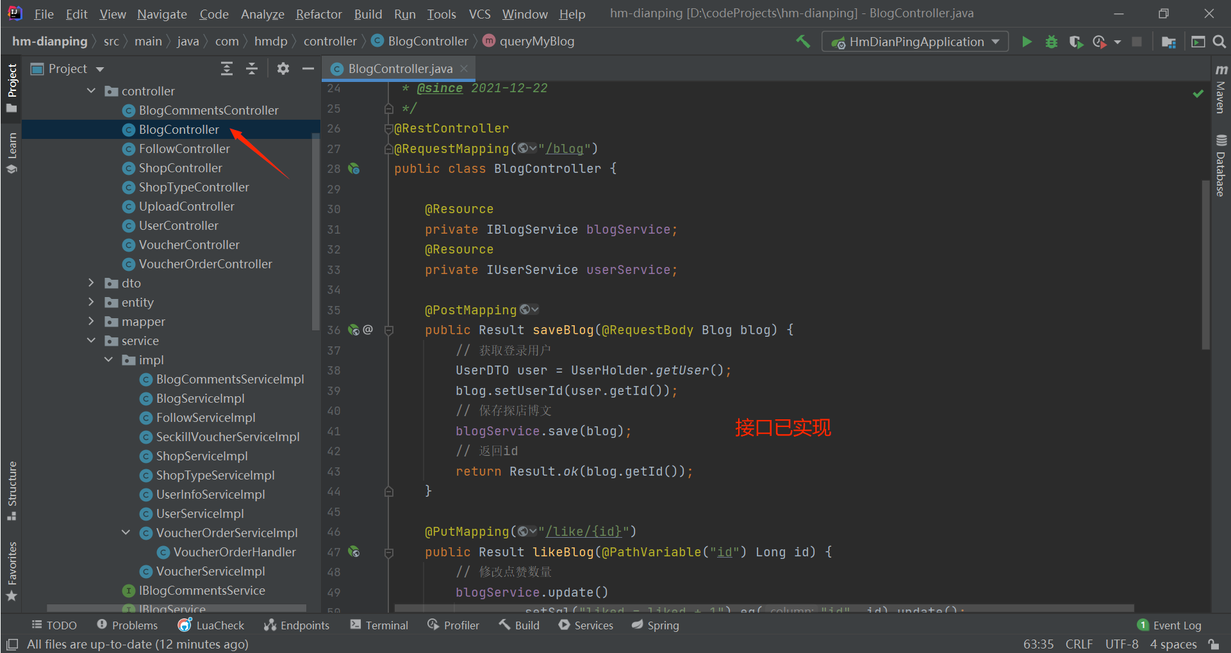Click the Stop button in the toolbar
The image size is (1231, 653).
(x=1137, y=42)
